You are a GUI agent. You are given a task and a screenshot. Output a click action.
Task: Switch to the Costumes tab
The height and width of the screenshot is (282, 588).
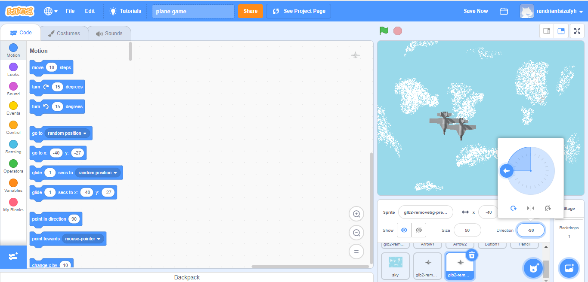point(64,33)
